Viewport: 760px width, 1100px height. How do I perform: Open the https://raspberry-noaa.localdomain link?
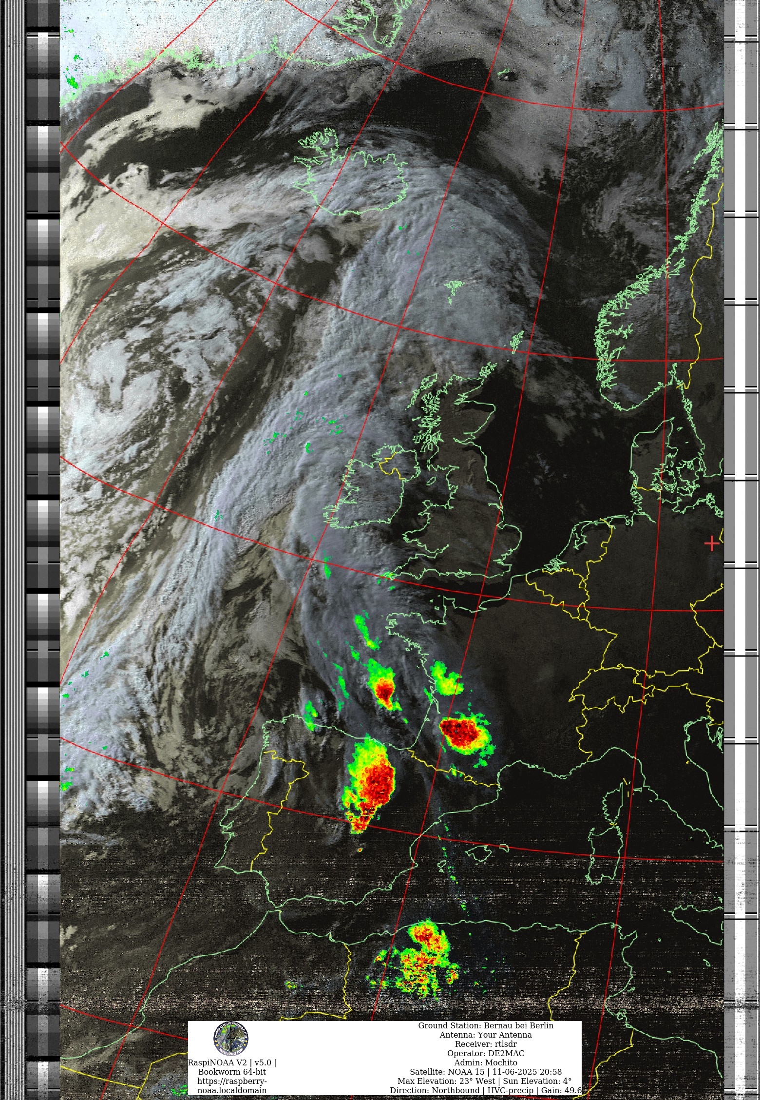pos(232,1085)
